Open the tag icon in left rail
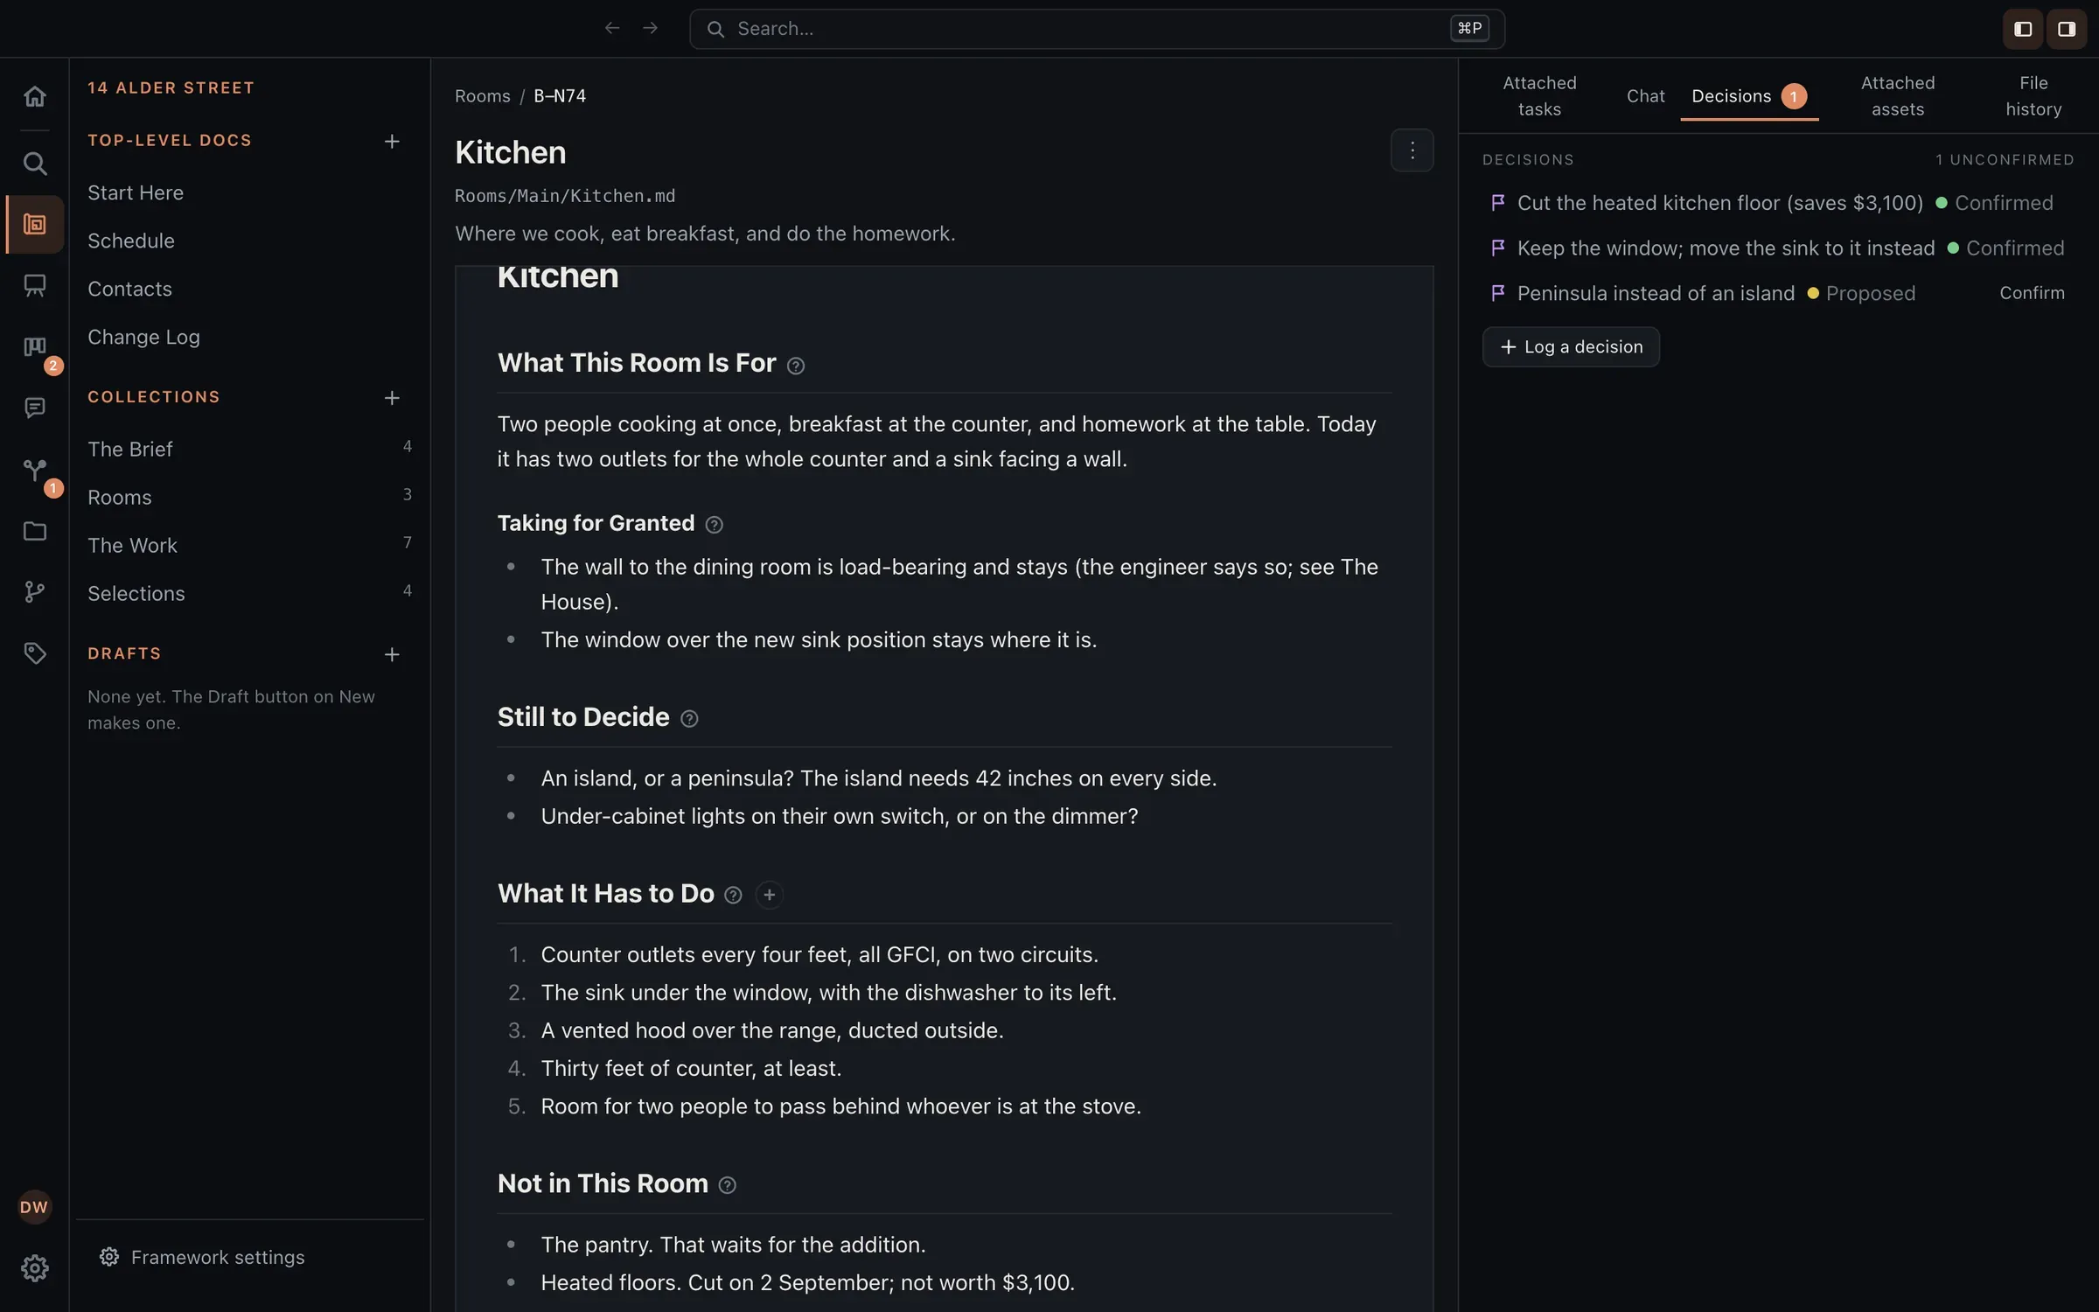 pos(35,653)
